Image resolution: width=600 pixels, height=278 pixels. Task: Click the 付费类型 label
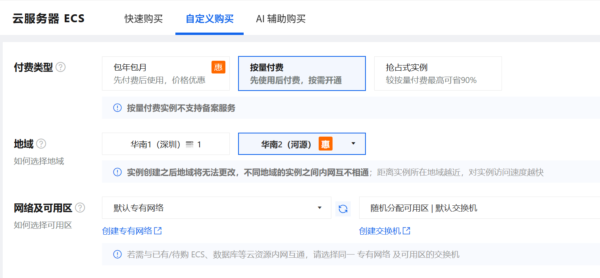pyautogui.click(x=33, y=67)
